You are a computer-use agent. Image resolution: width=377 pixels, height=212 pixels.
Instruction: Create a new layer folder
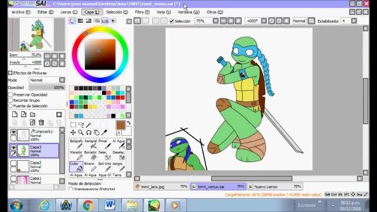(32, 114)
